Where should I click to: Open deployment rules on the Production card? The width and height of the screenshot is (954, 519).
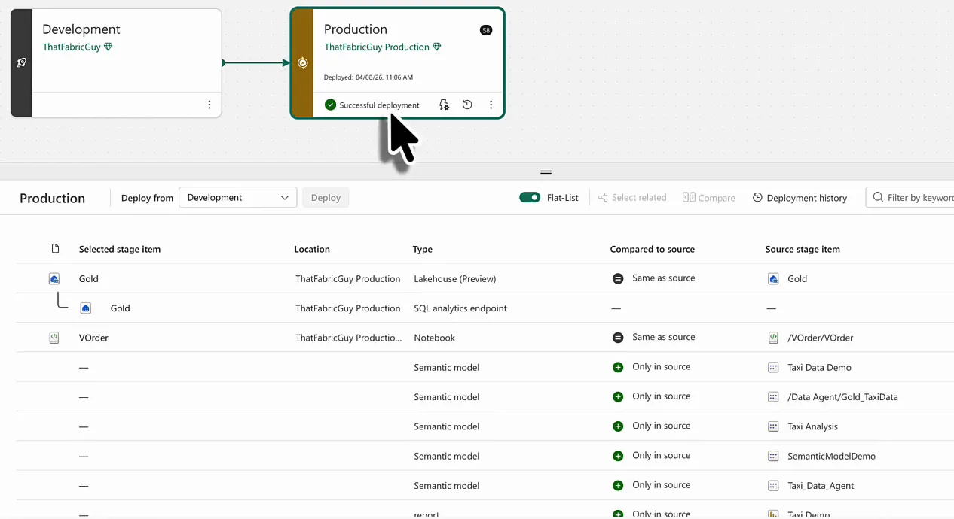(x=444, y=105)
